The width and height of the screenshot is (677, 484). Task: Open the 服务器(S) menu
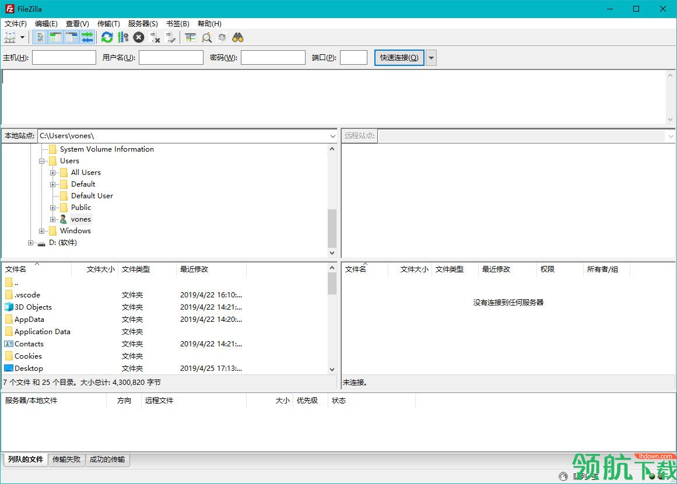143,24
